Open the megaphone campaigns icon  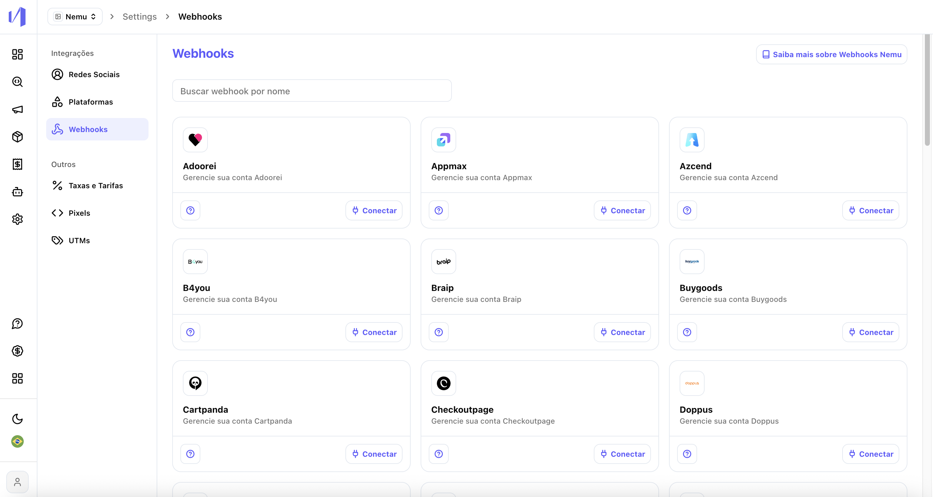click(17, 109)
